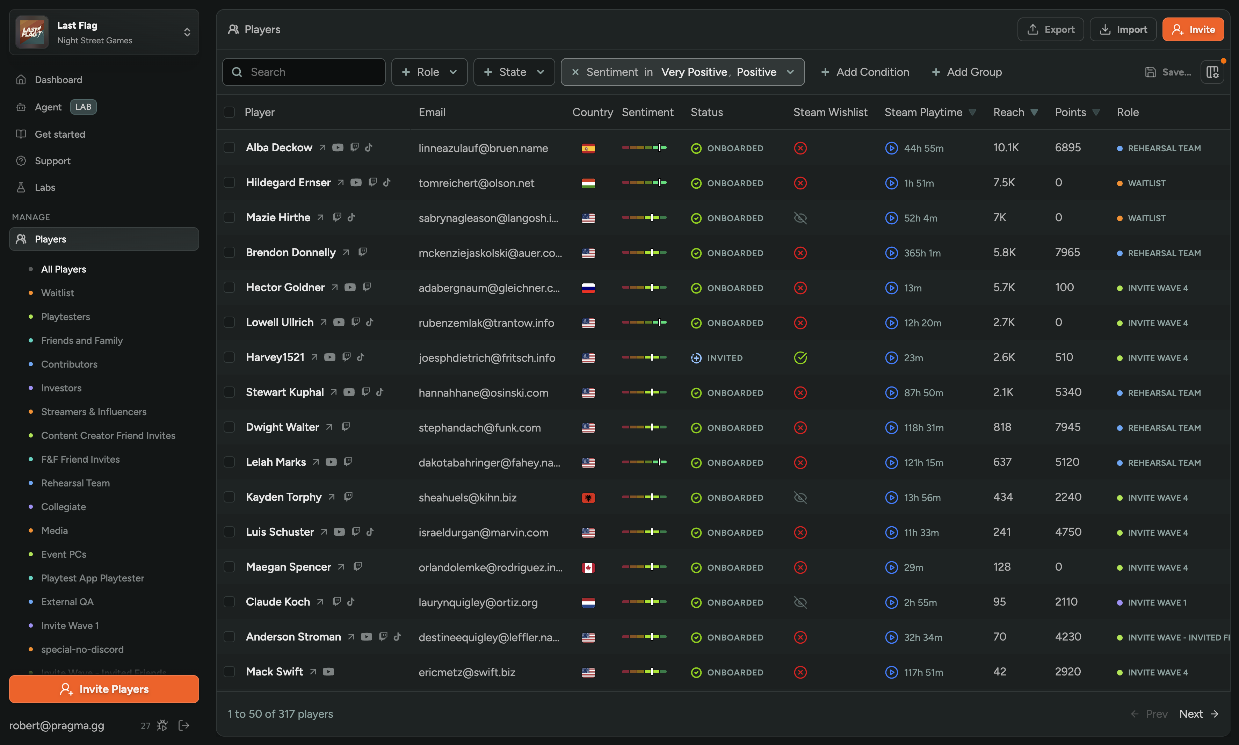Open Mack Swift's YouTube icon
Screen dimensions: 1239x745
coord(328,672)
